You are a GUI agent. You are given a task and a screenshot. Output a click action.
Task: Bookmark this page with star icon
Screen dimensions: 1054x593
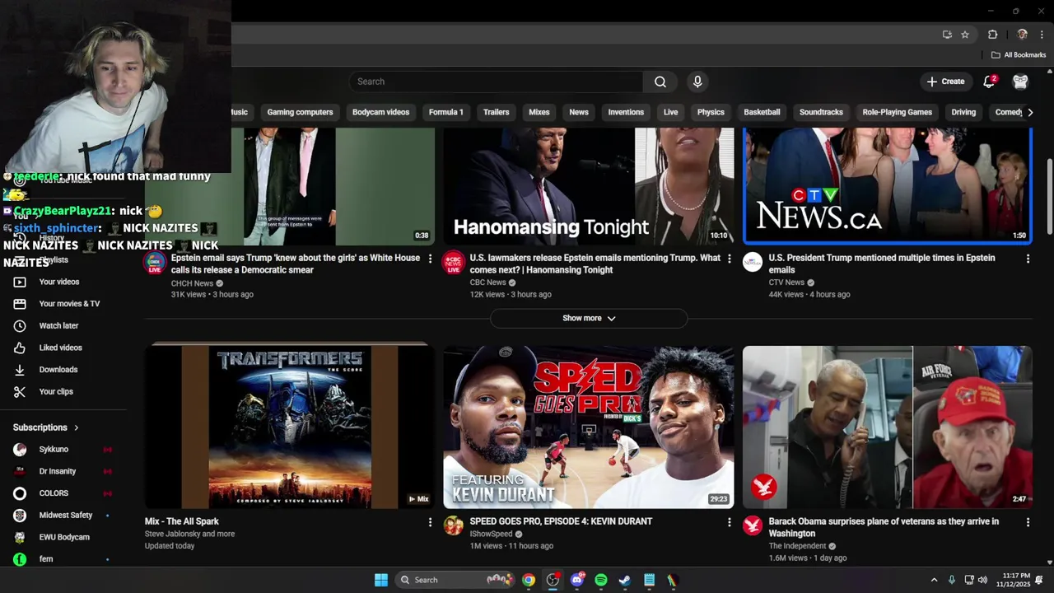[x=965, y=35]
